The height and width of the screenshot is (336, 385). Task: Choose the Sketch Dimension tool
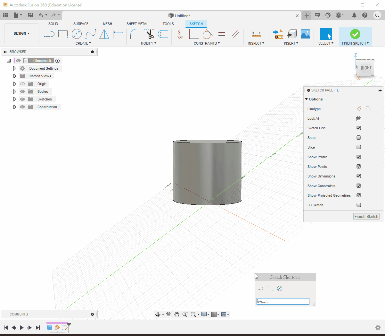118,34
